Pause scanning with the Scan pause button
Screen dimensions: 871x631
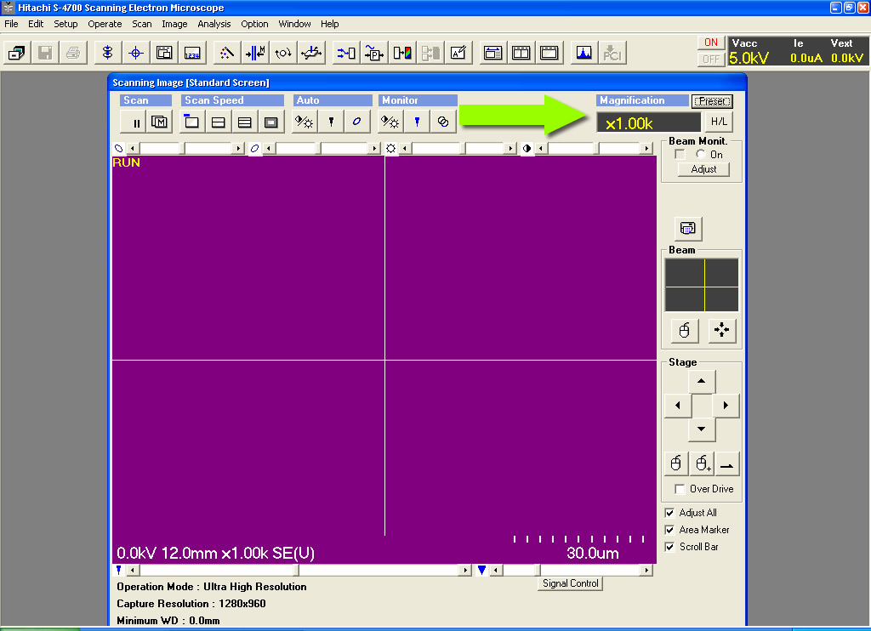133,122
